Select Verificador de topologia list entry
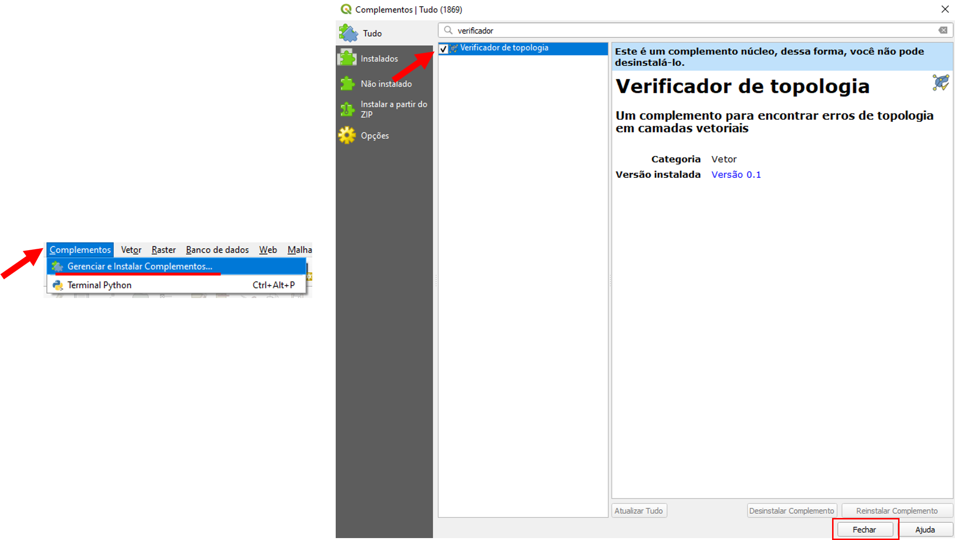 [x=504, y=48]
